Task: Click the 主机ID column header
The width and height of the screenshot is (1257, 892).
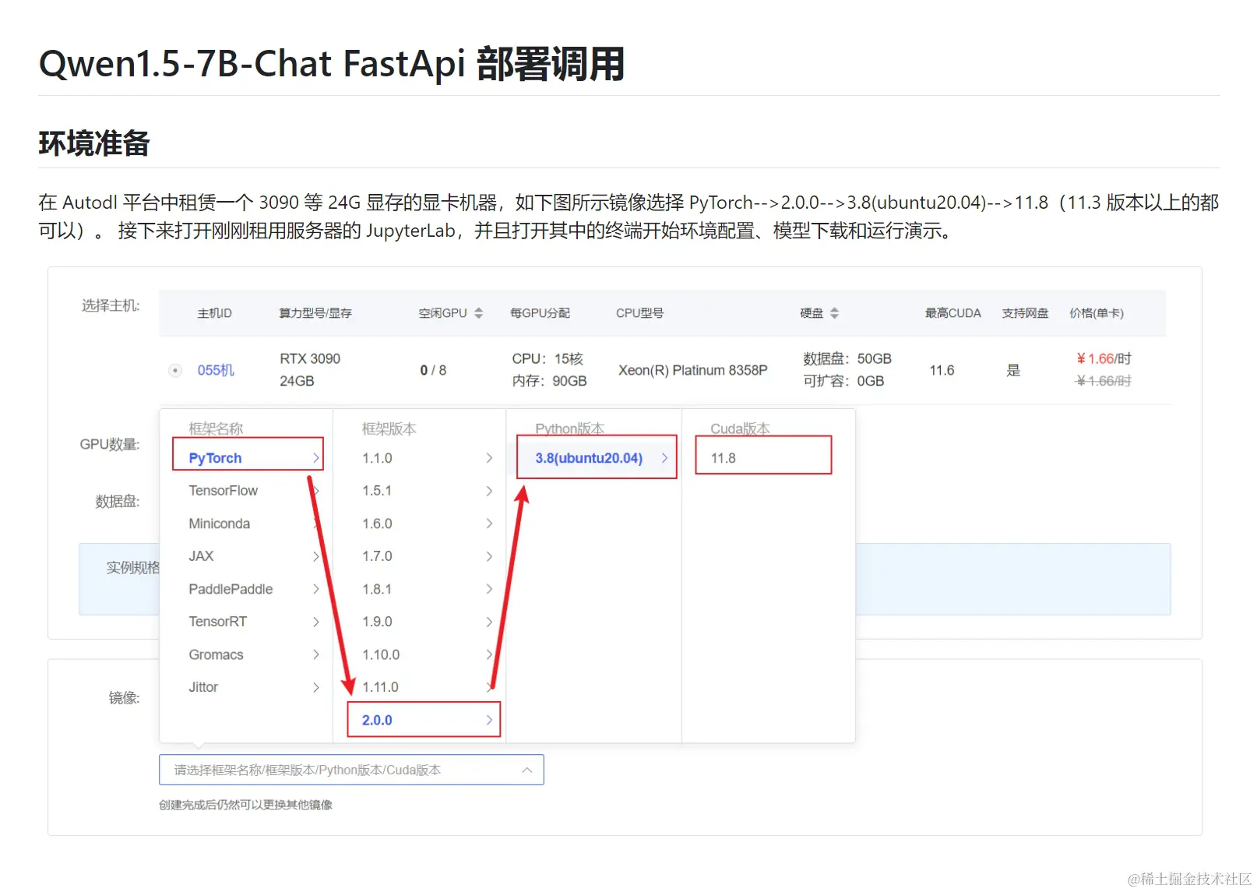Action: pyautogui.click(x=214, y=313)
